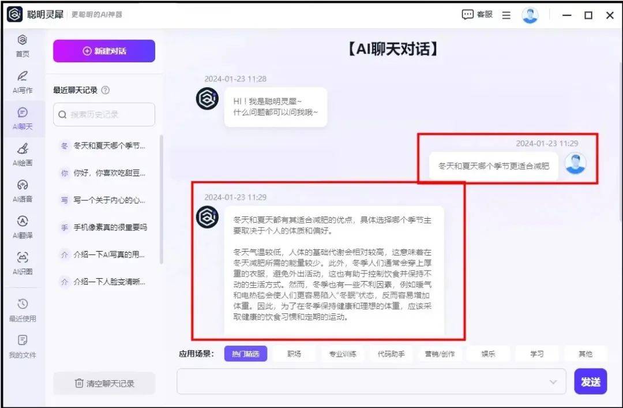Select the AI聊天 chat section
Image resolution: width=623 pixels, height=408 pixels.
tap(22, 118)
